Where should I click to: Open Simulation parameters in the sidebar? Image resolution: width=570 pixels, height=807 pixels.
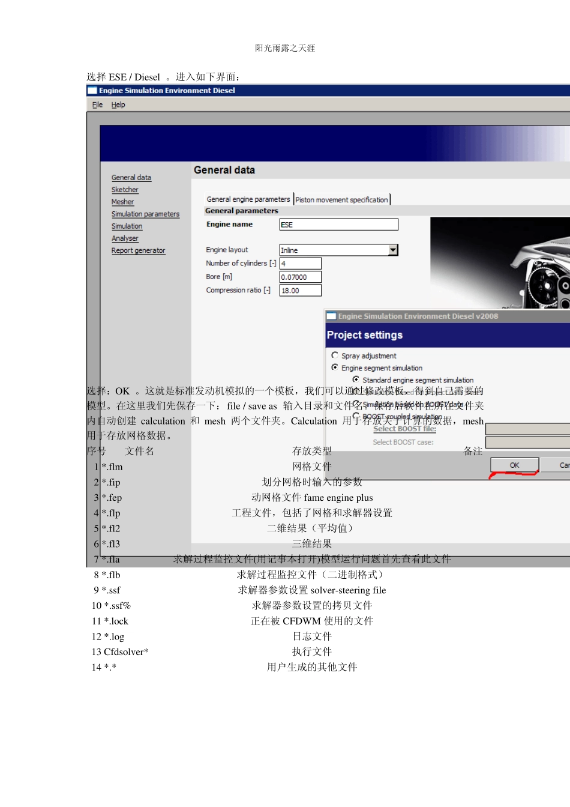(x=145, y=214)
